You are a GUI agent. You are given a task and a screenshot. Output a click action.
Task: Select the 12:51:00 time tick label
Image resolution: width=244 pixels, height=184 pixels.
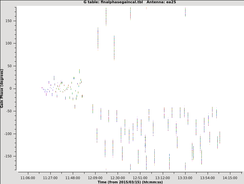140,178
